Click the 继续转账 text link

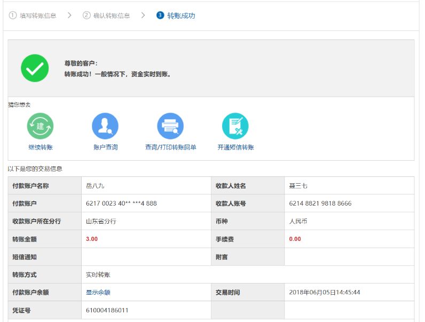tap(41, 147)
